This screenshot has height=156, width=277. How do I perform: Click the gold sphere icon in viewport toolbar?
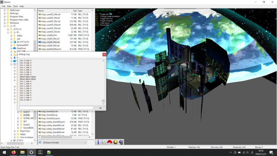click(115, 142)
